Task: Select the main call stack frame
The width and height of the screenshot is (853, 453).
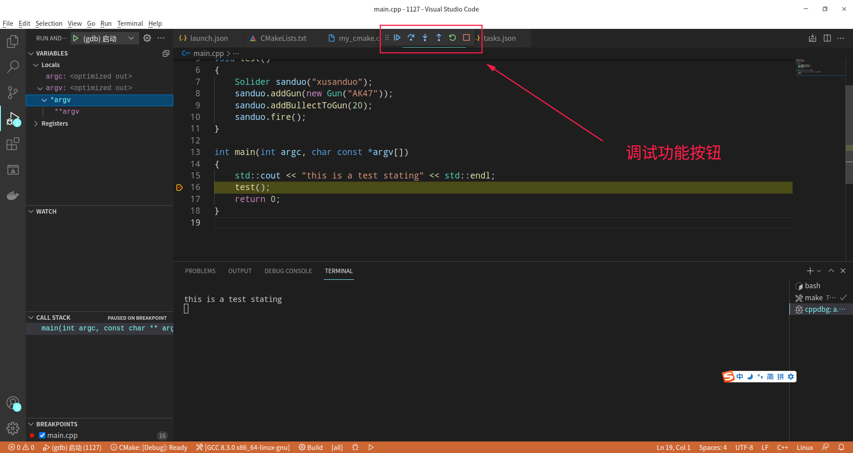Action: click(100, 328)
